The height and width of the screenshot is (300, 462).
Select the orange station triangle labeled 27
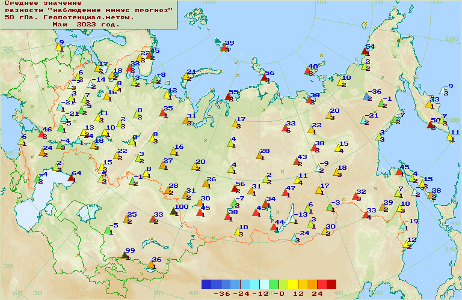(x=162, y=165)
